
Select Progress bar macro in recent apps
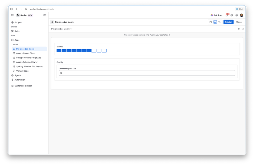tap(29, 49)
